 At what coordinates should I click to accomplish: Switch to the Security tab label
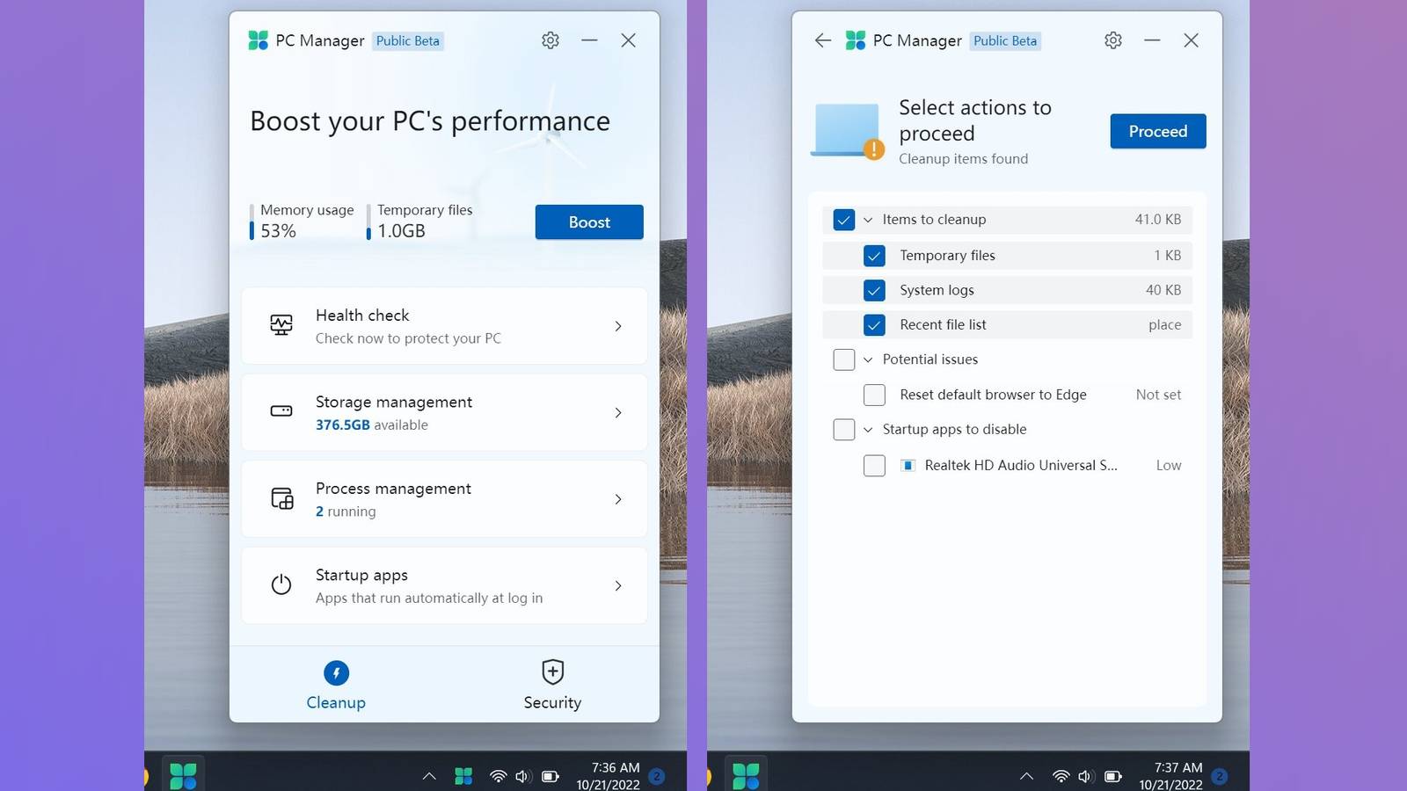click(x=552, y=703)
